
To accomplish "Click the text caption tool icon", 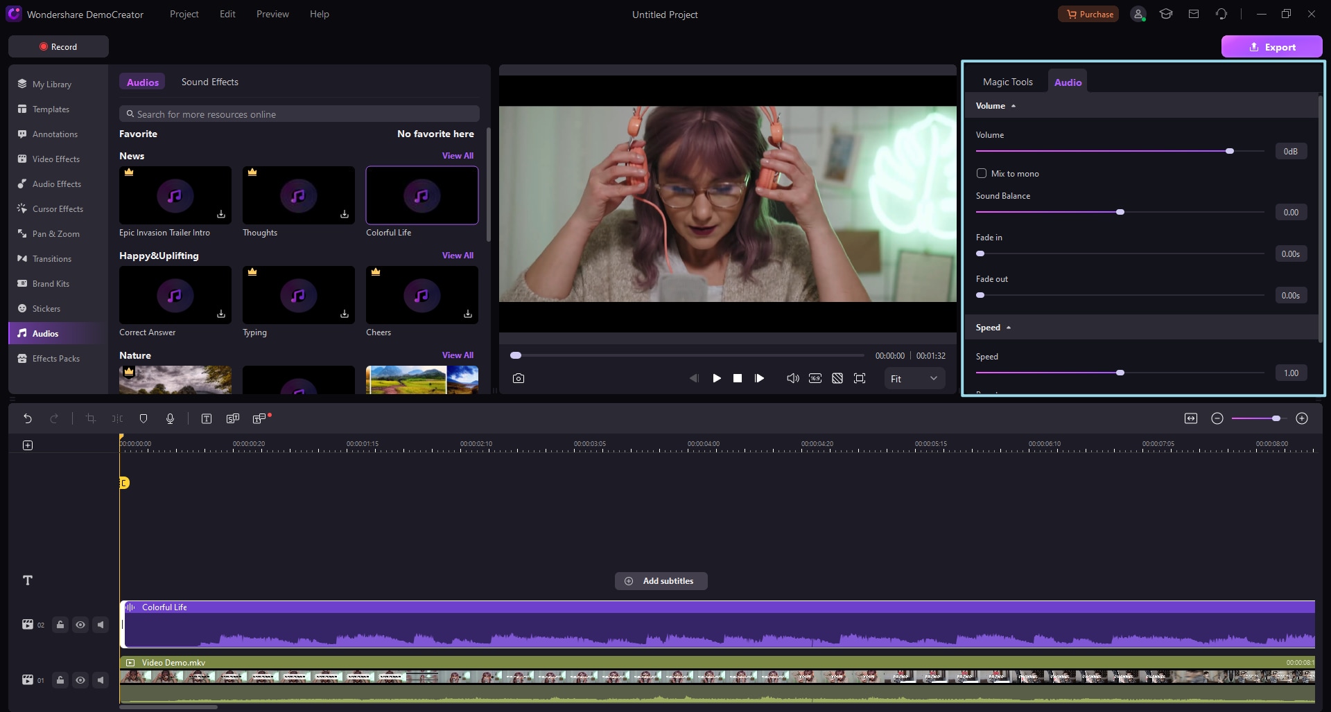I will click(207, 418).
